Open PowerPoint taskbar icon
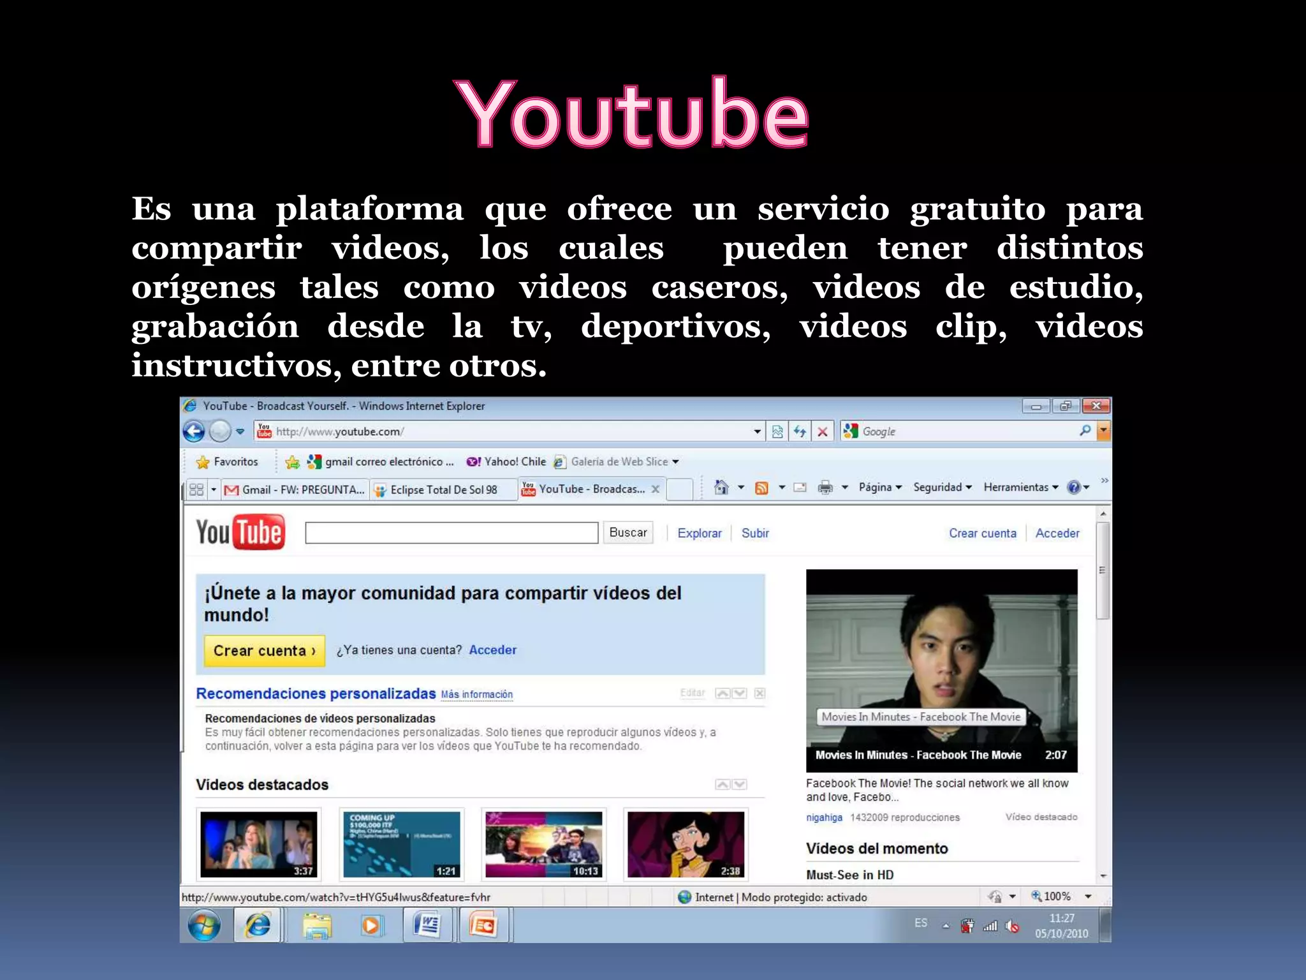 click(484, 925)
